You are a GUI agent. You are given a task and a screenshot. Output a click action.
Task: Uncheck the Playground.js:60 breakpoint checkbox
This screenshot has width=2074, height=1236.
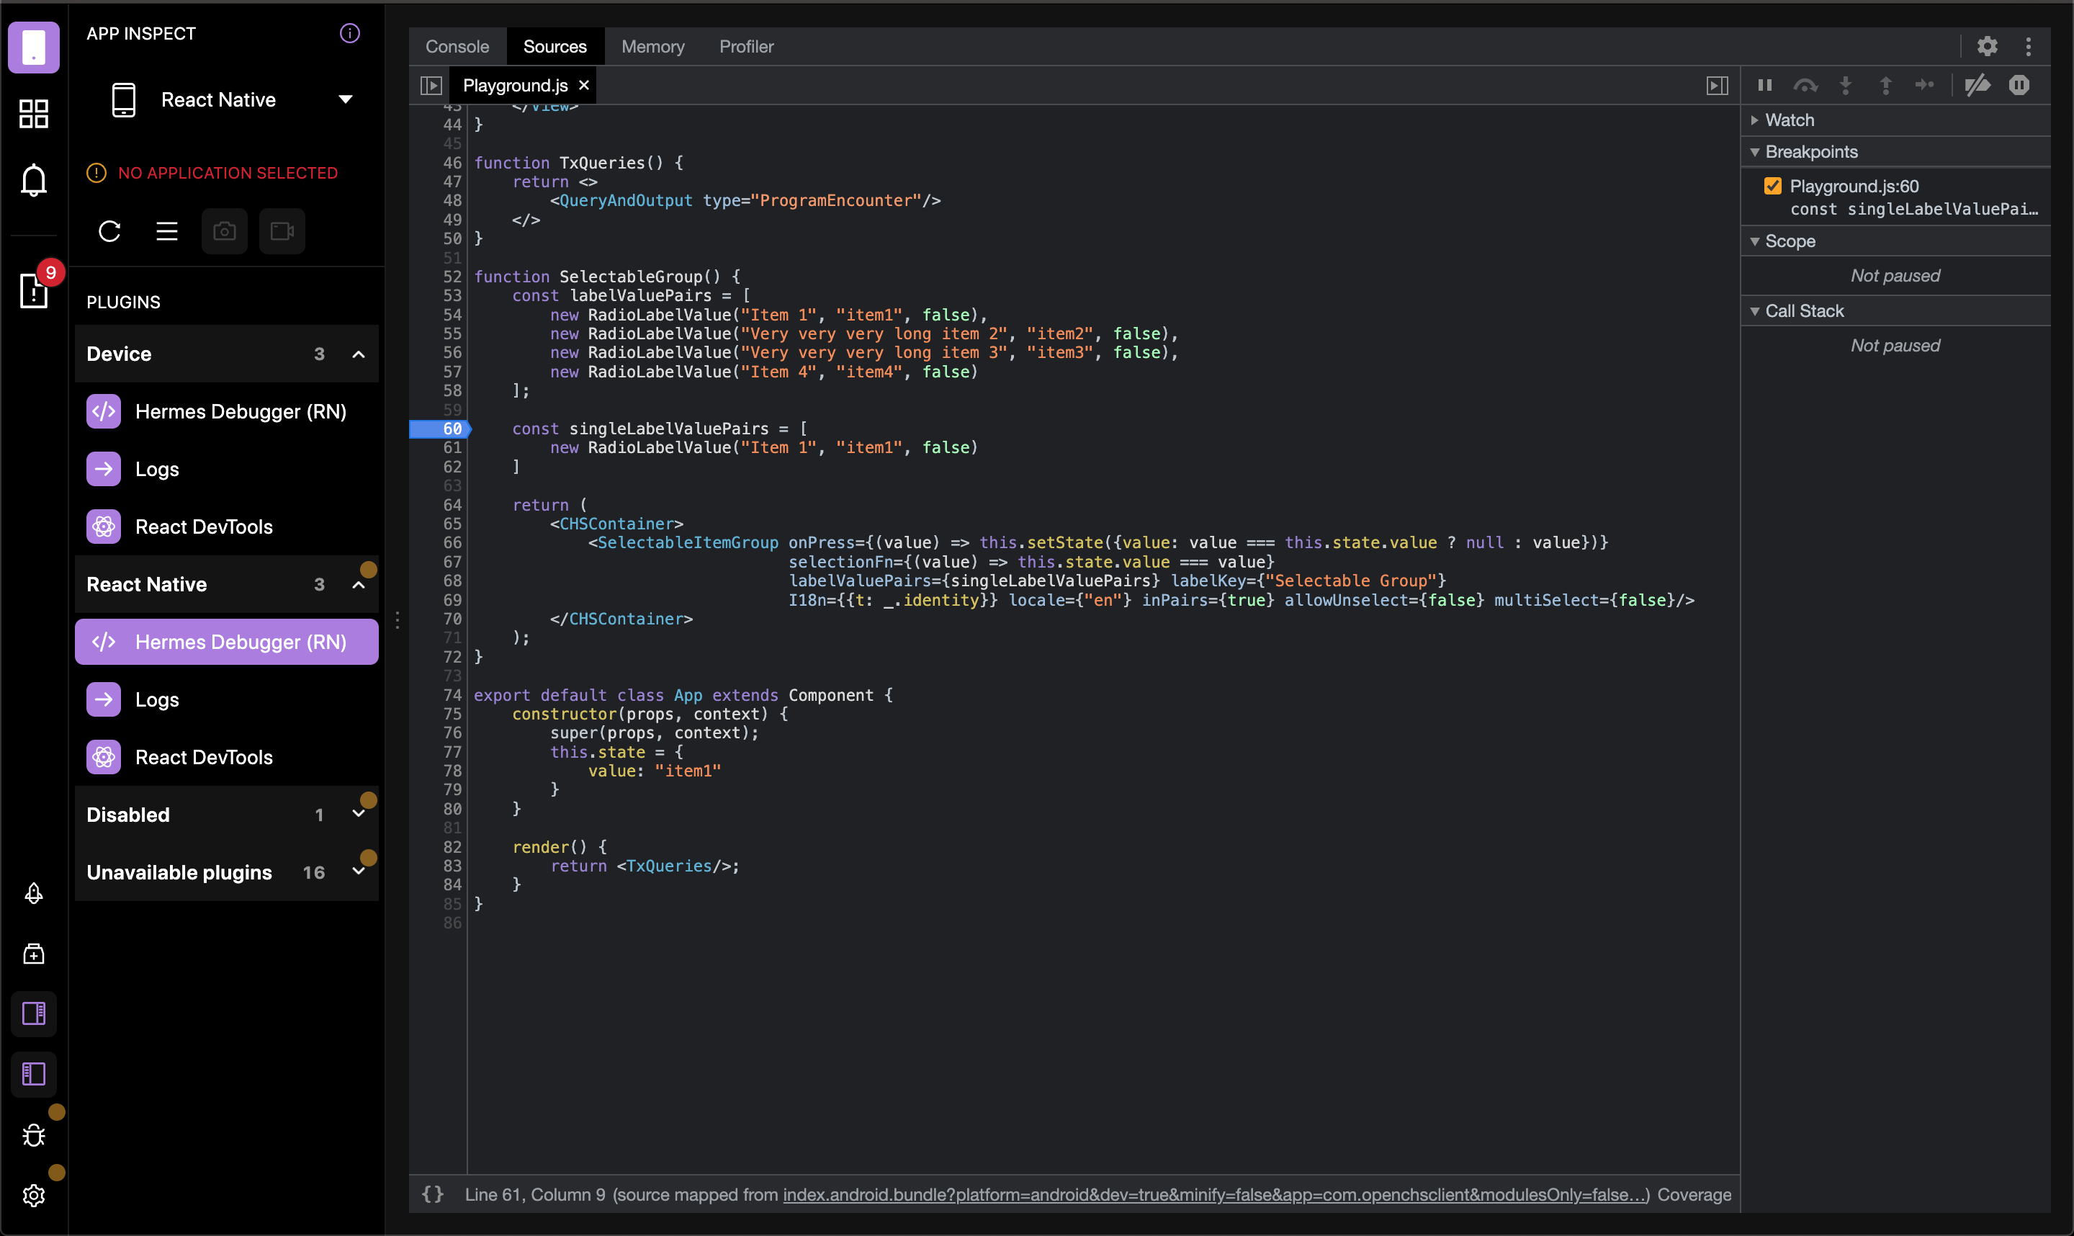pyautogui.click(x=1772, y=186)
